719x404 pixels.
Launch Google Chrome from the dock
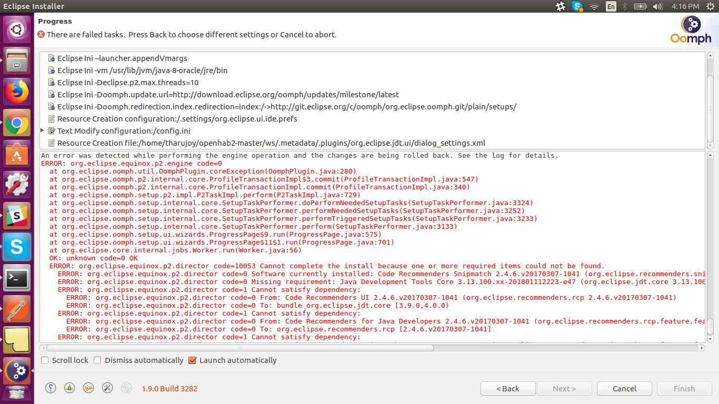[x=17, y=124]
